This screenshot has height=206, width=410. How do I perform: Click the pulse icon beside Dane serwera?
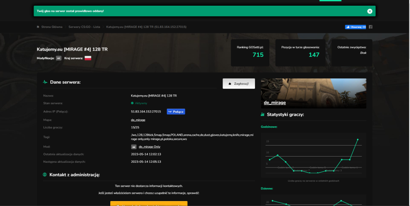click(45, 82)
